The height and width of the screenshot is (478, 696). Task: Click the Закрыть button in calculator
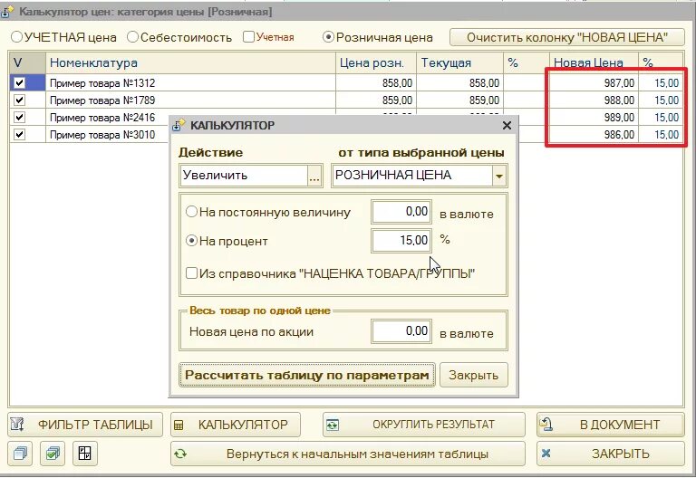473,375
